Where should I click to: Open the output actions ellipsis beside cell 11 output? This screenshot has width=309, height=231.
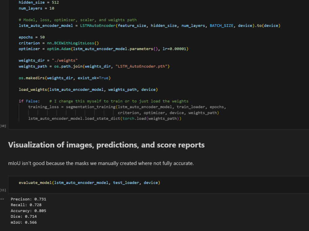point(2,199)
